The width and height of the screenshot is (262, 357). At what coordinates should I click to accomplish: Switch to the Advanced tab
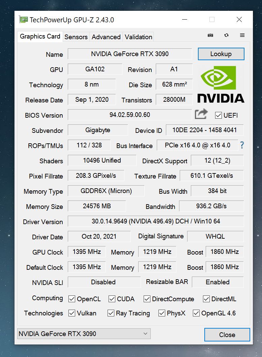tap(106, 37)
